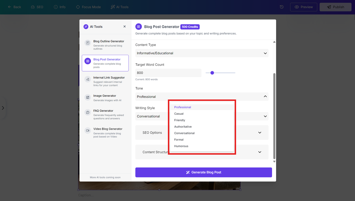355x201 pixels.
Task: Close the AI Tools panel
Action: coord(125,26)
